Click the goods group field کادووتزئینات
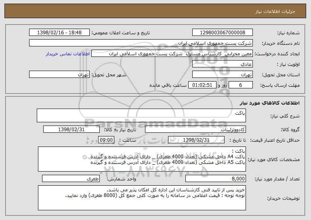311x220 pixels. point(195,129)
